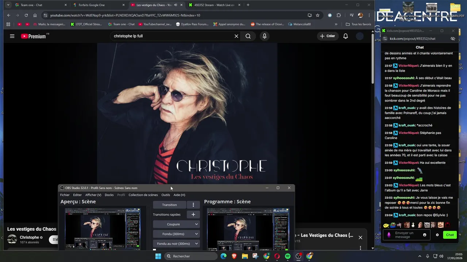Open the YouTube hamburger guide menu

click(x=12, y=36)
